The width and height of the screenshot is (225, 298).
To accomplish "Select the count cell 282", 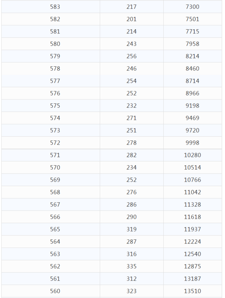I will click(x=132, y=155).
